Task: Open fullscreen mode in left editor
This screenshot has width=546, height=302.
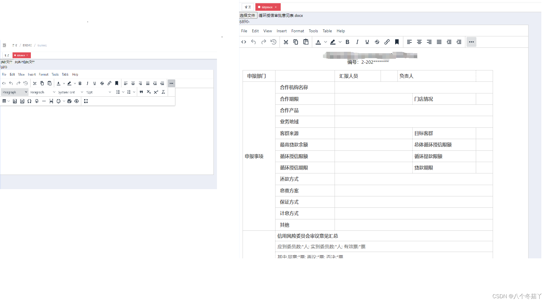Action: (x=86, y=101)
